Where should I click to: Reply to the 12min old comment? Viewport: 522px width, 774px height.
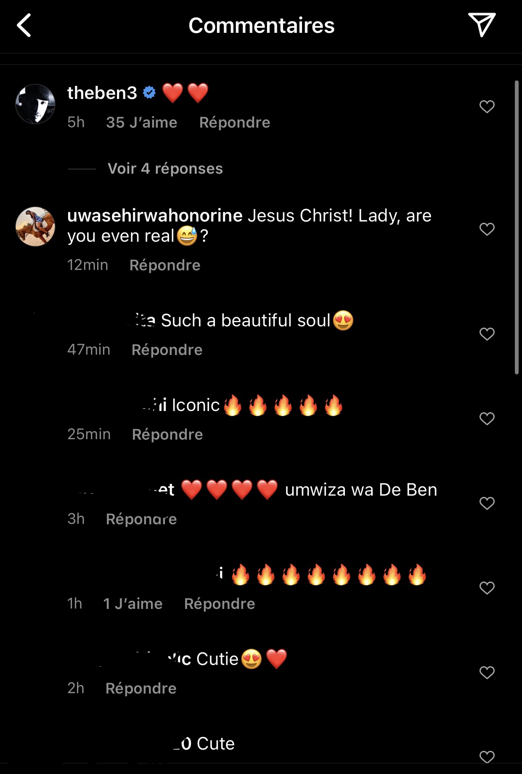164,265
